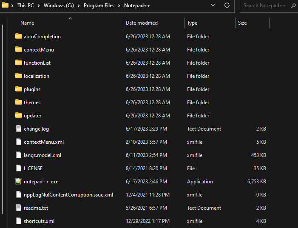Click date 12/29/2022 1:17 PM
The height and width of the screenshot is (228, 298).
pyautogui.click(x=148, y=221)
